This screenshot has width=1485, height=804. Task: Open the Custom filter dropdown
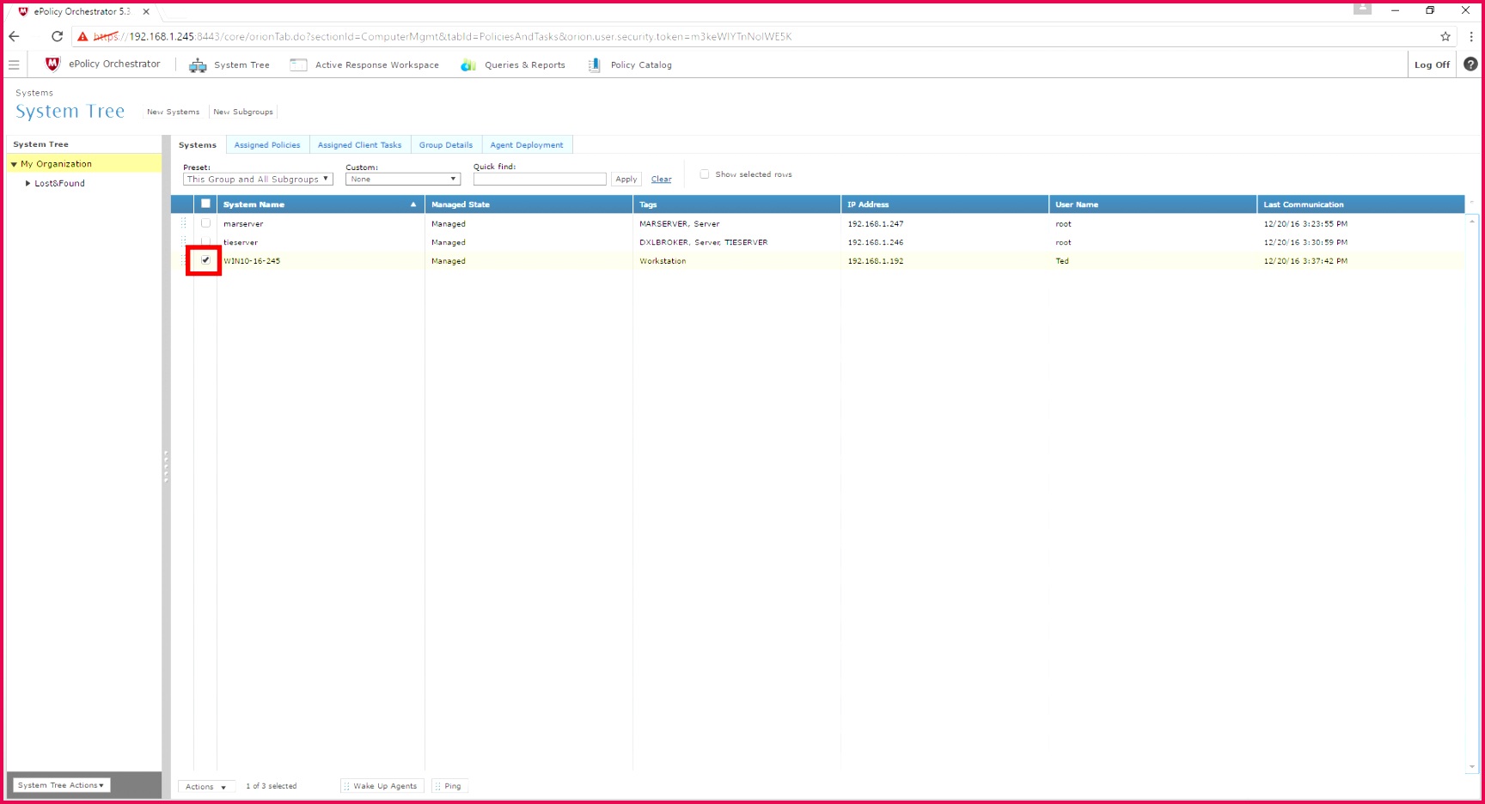[x=403, y=180]
